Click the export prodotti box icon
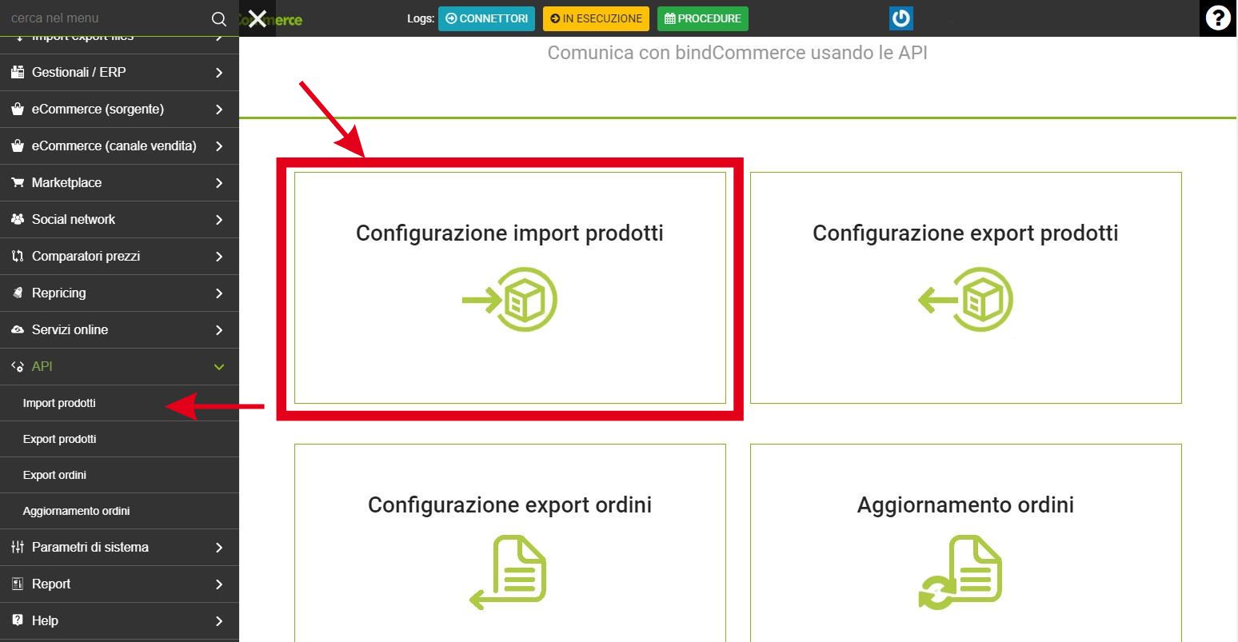Image resolution: width=1238 pixels, height=642 pixels. click(965, 300)
